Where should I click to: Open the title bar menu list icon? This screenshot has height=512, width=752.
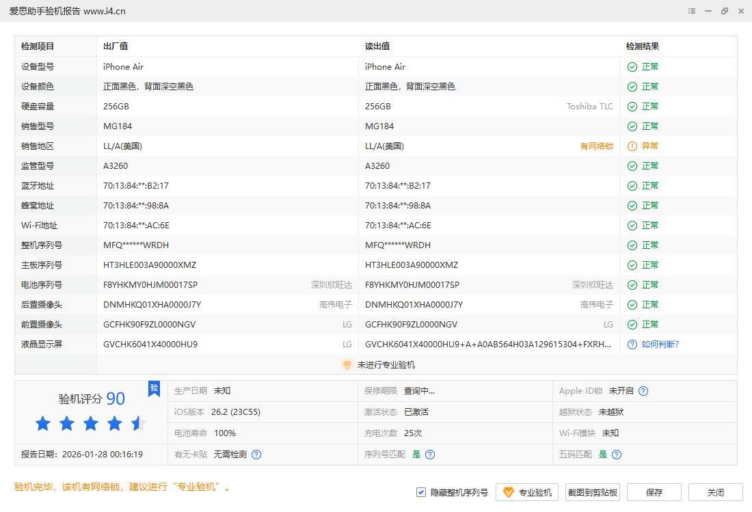click(692, 11)
